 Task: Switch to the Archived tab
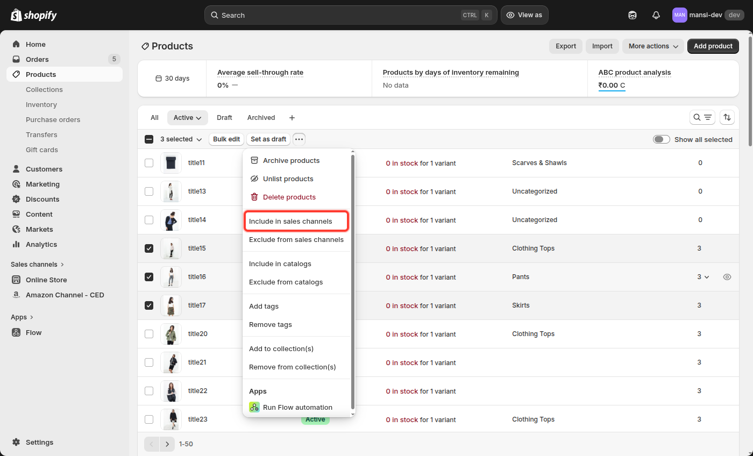[x=261, y=118]
